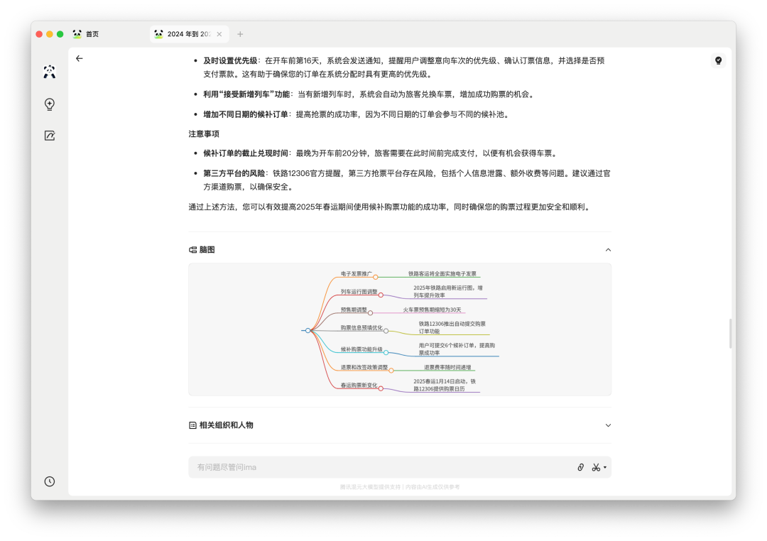
Task: Click mind map text 火车票预售期缩短为30天
Action: pyautogui.click(x=432, y=310)
